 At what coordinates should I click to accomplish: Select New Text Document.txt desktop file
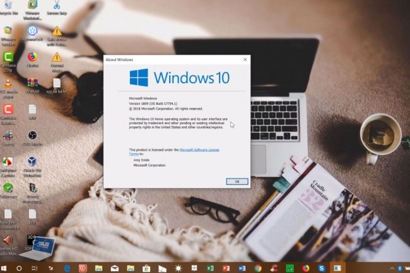click(9, 219)
